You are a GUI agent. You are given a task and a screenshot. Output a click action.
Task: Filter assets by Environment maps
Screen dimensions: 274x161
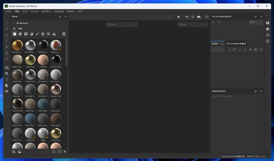point(54,34)
